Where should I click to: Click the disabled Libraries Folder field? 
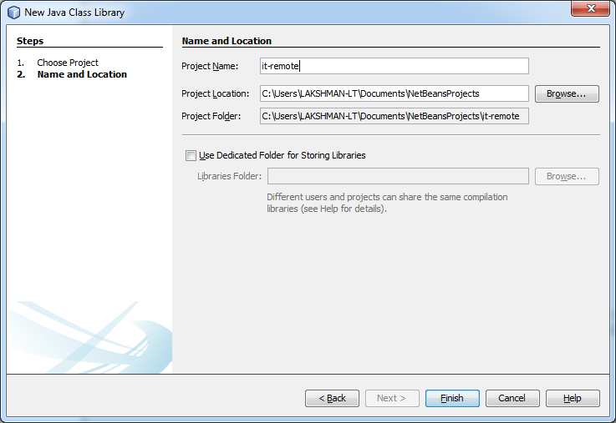398,176
